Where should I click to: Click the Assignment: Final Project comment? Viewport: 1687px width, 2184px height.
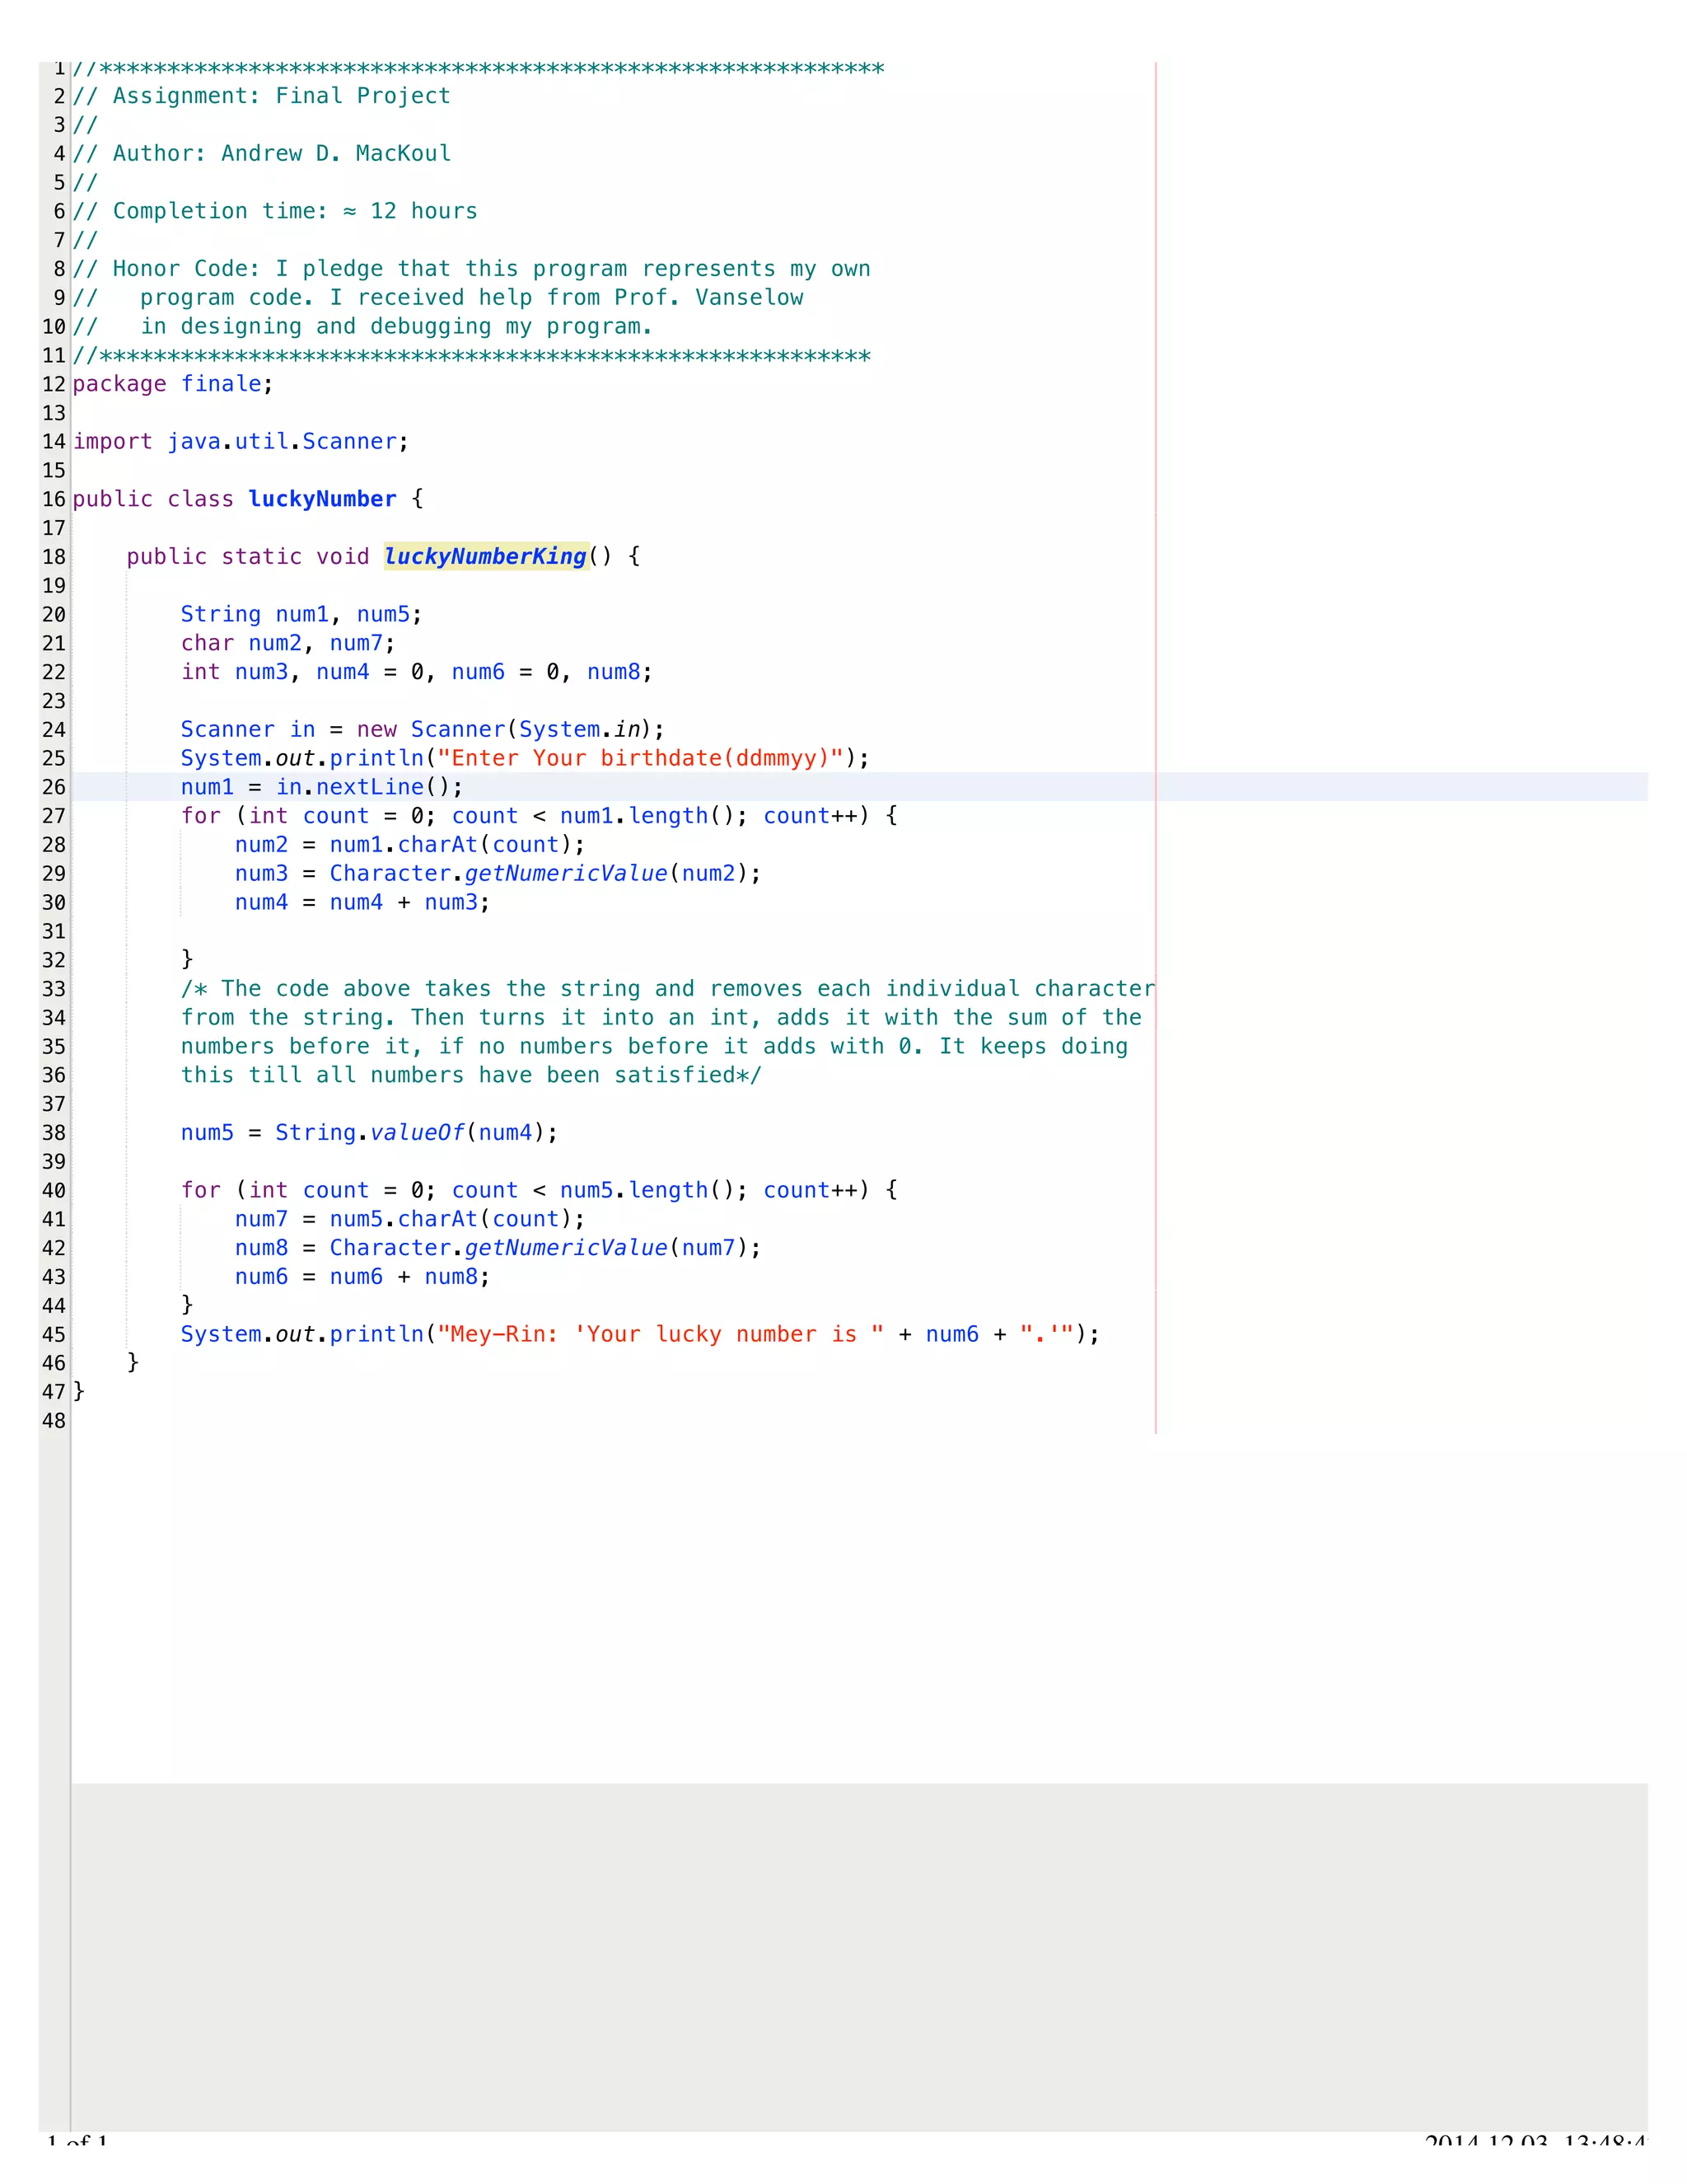(x=262, y=96)
